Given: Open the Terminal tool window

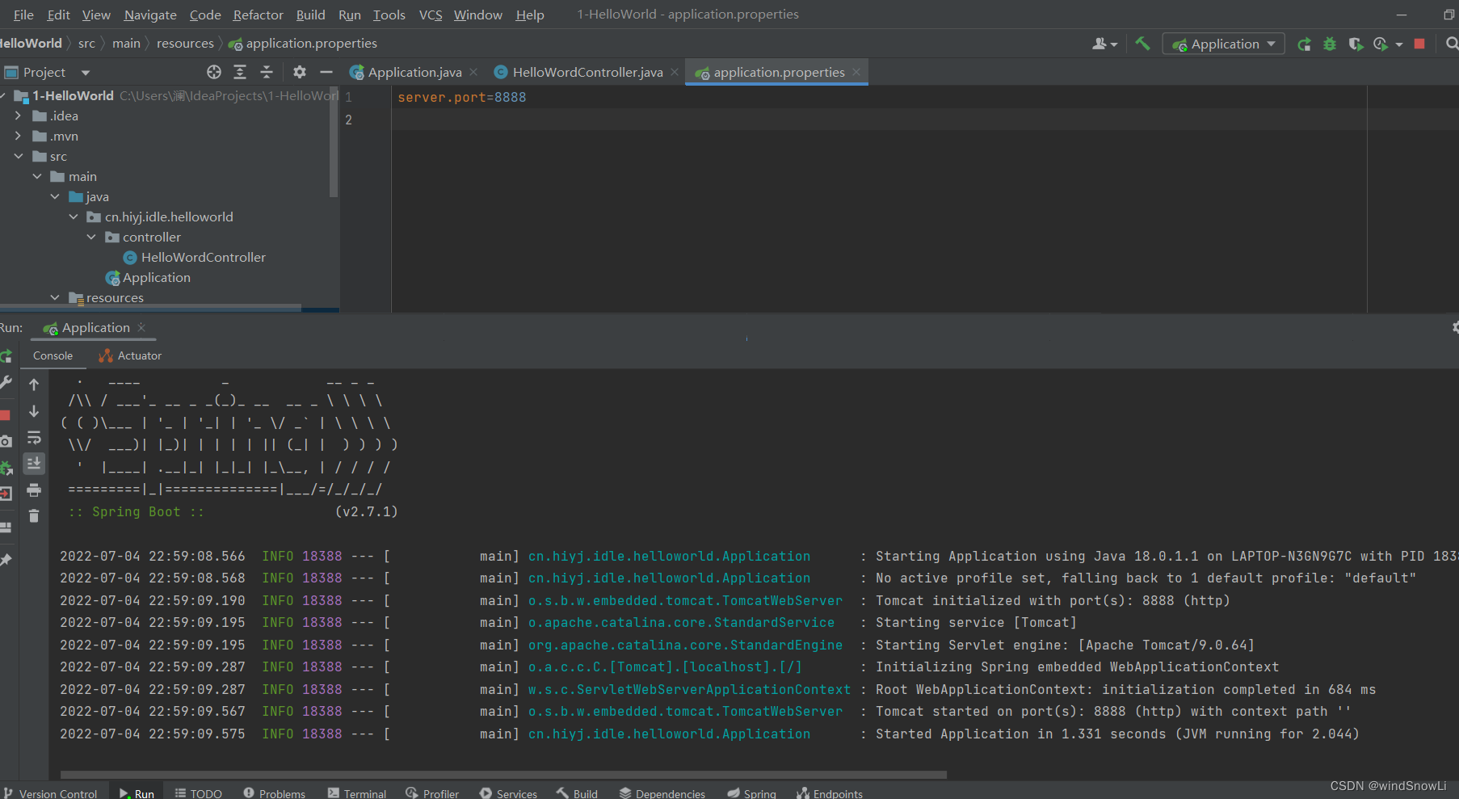Looking at the screenshot, I should [x=357, y=793].
